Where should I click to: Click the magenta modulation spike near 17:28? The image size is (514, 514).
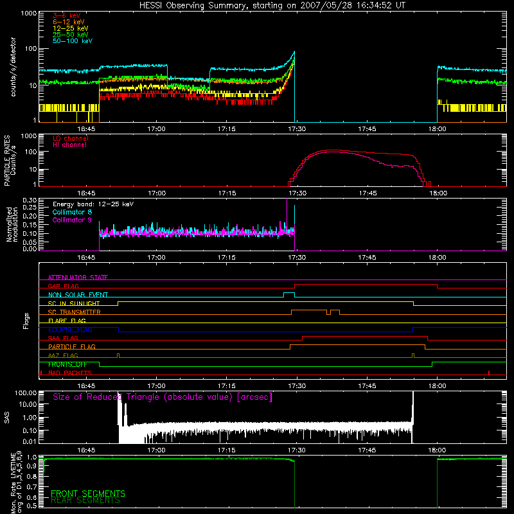click(x=287, y=211)
